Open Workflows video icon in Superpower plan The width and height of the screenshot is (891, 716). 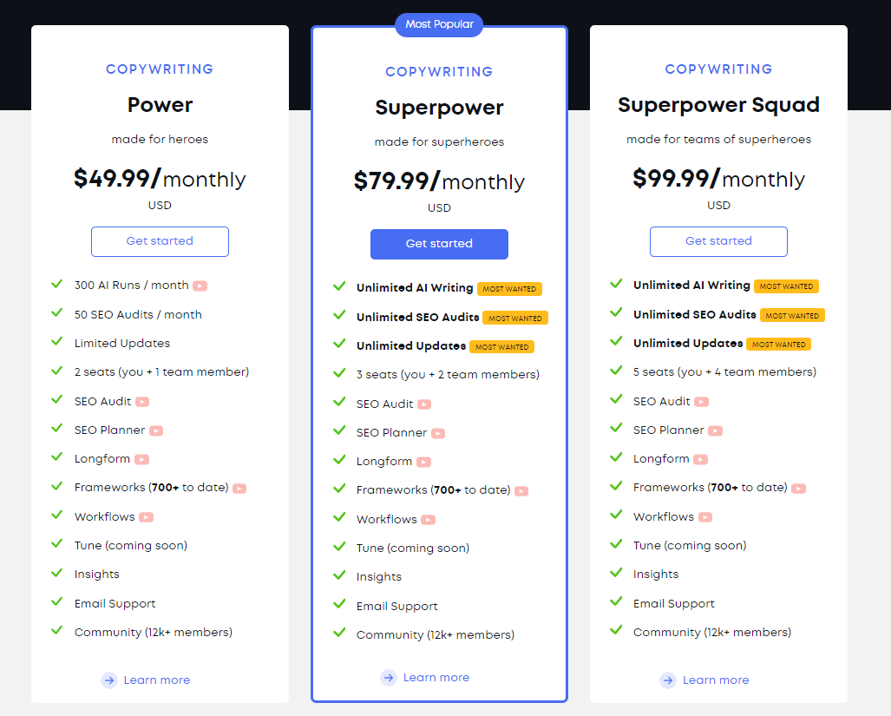click(429, 520)
